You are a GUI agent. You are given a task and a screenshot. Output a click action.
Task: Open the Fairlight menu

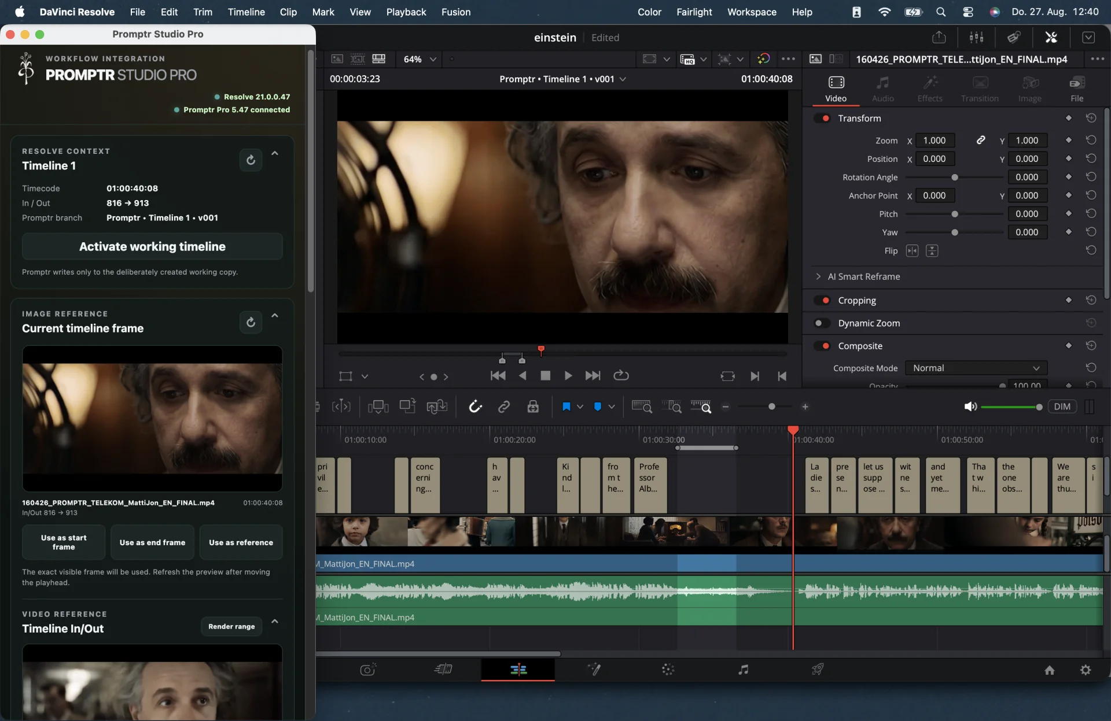(x=694, y=12)
